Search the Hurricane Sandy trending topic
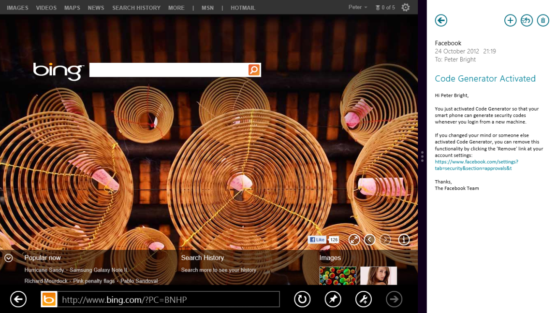The width and height of the screenshot is (557, 313). tap(44, 270)
